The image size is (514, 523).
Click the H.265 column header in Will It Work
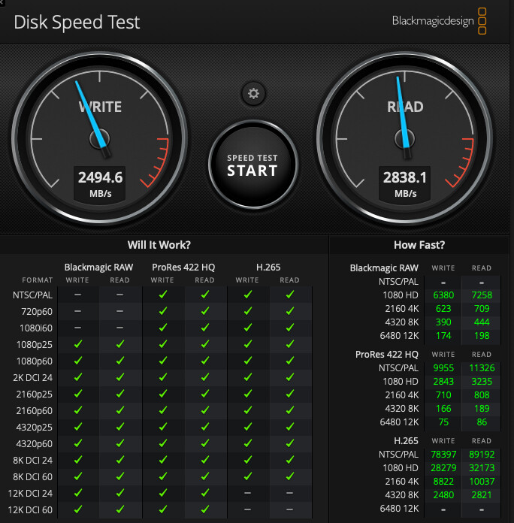point(268,268)
